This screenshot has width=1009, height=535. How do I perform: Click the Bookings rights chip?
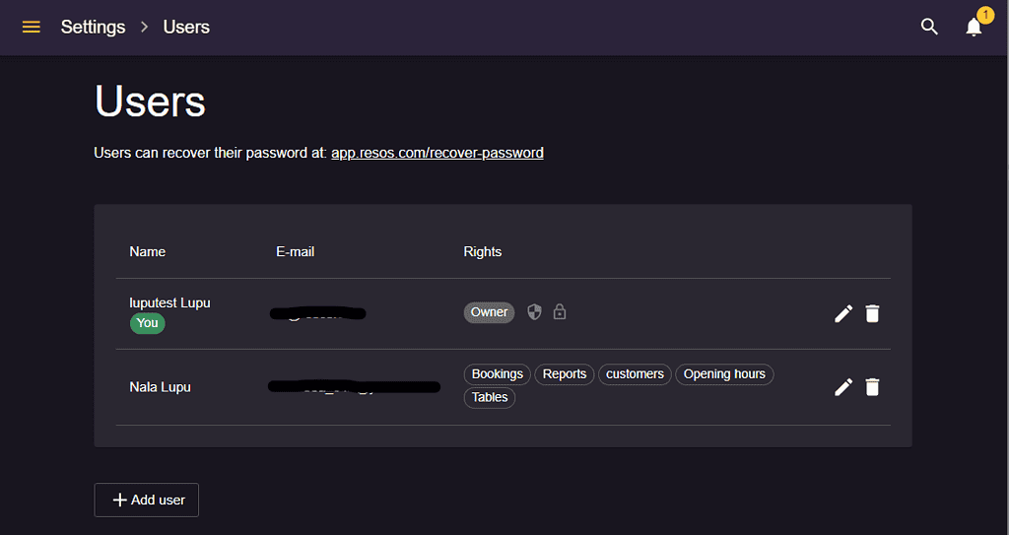498,374
